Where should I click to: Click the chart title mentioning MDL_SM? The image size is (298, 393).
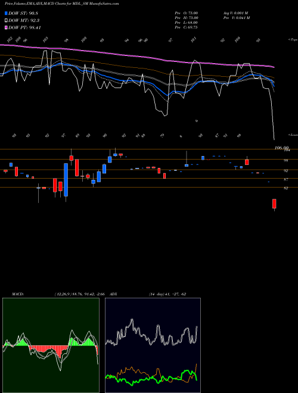point(62,4)
